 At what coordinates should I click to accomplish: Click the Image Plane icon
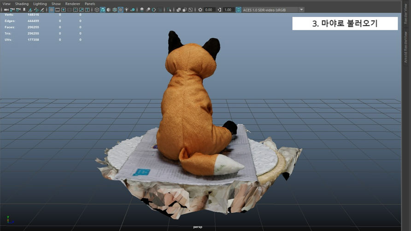click(x=30, y=10)
